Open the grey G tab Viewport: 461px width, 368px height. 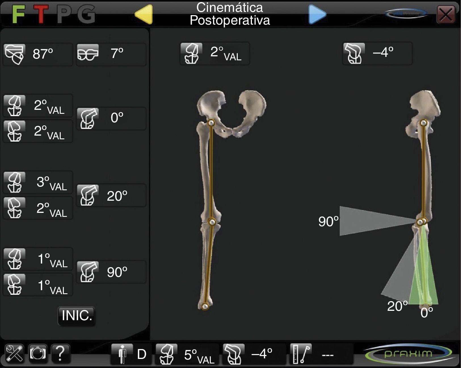click(86, 14)
